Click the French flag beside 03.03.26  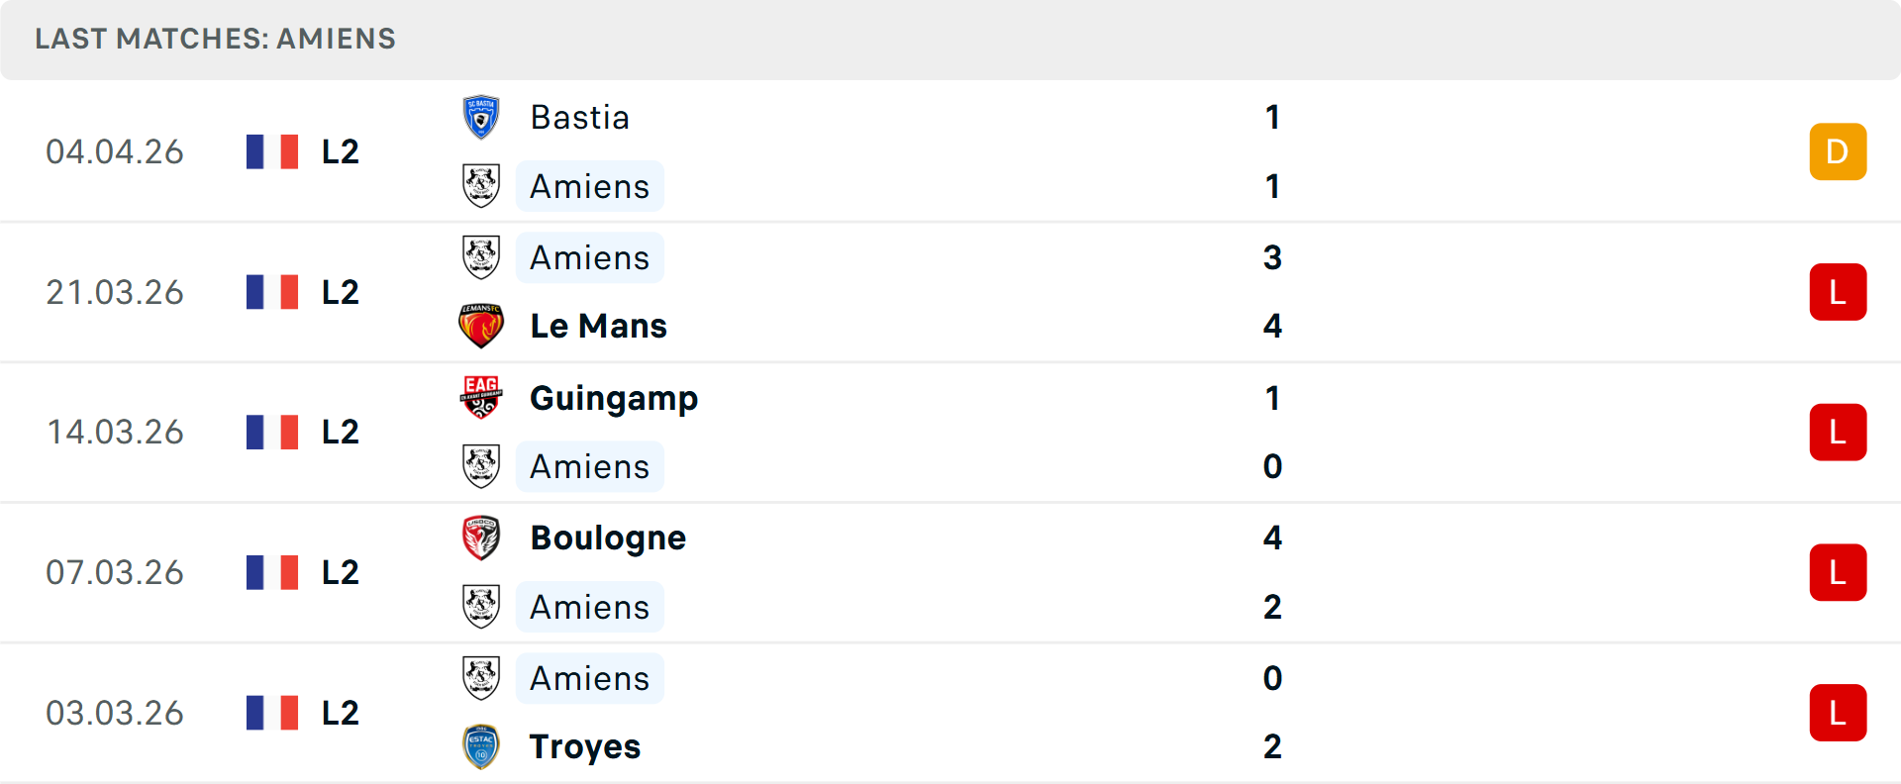pos(272,713)
